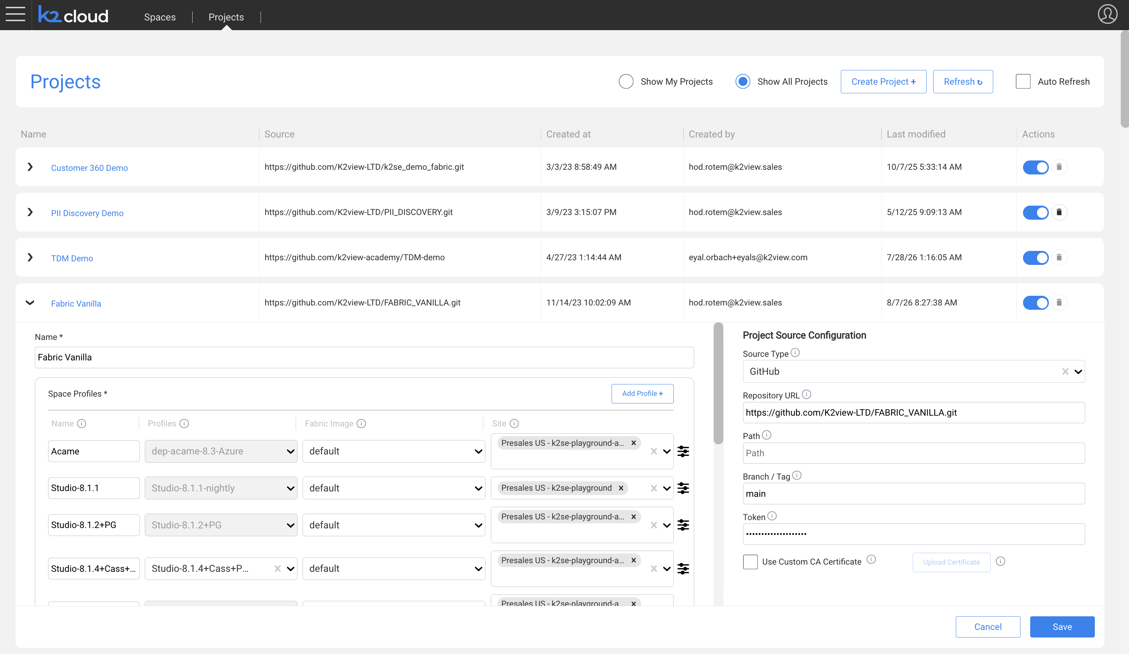This screenshot has width=1129, height=654.
Task: Enable the Auto Refresh checkbox
Action: [1023, 81]
